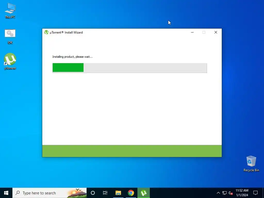Open Cortana circle icon in taskbar
The height and width of the screenshot is (198, 264).
[x=93, y=193]
